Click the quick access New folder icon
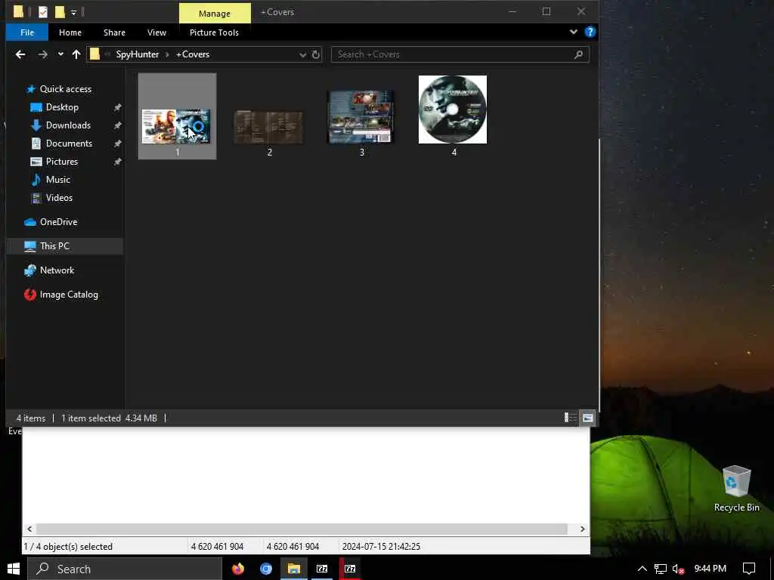 click(x=60, y=11)
